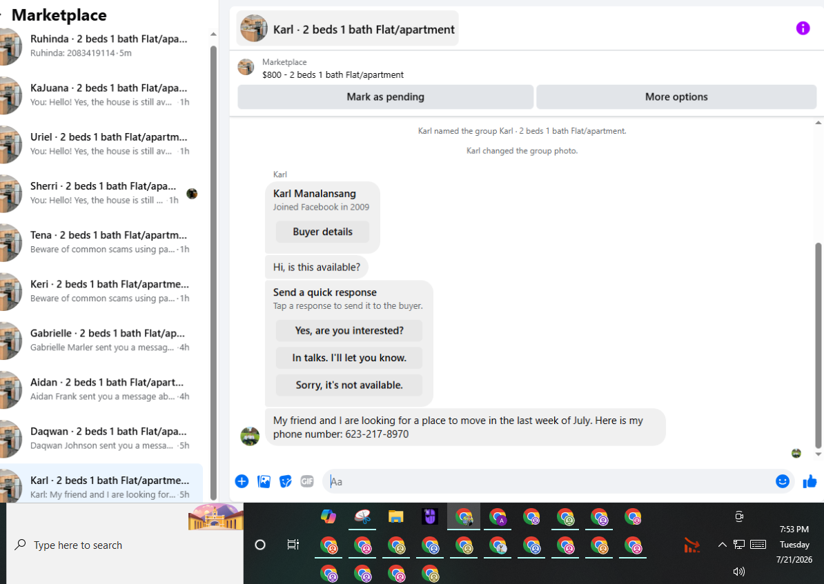Send quick response "Yes, are you interested?"

click(349, 330)
